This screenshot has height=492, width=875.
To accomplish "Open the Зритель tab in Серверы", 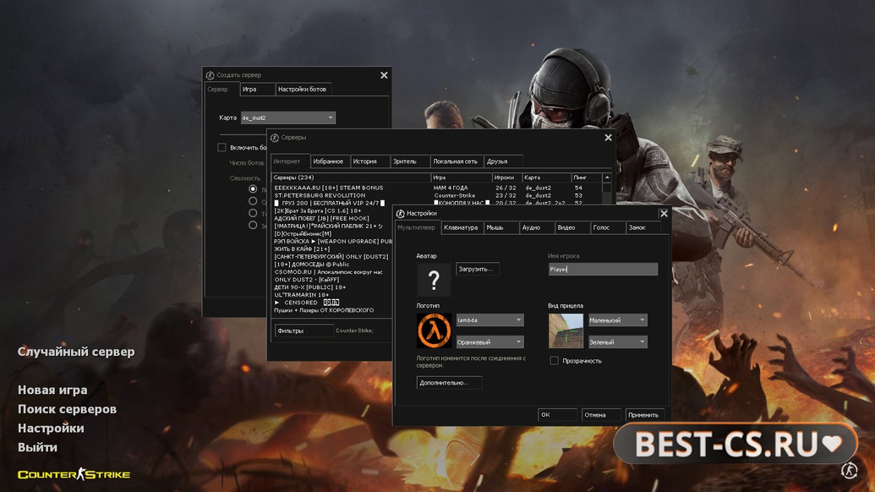I will pyautogui.click(x=409, y=161).
